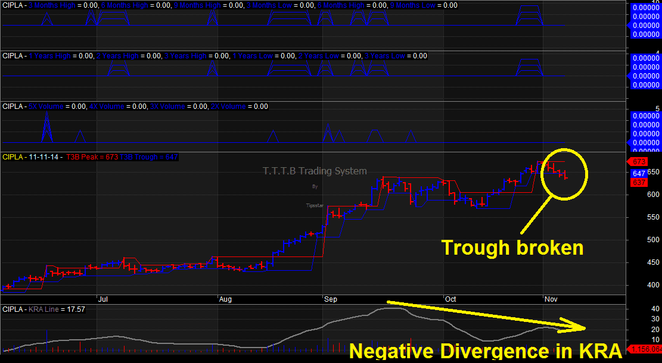662x363 pixels.
Task: Select the "2 Years High" label
Action: point(117,56)
